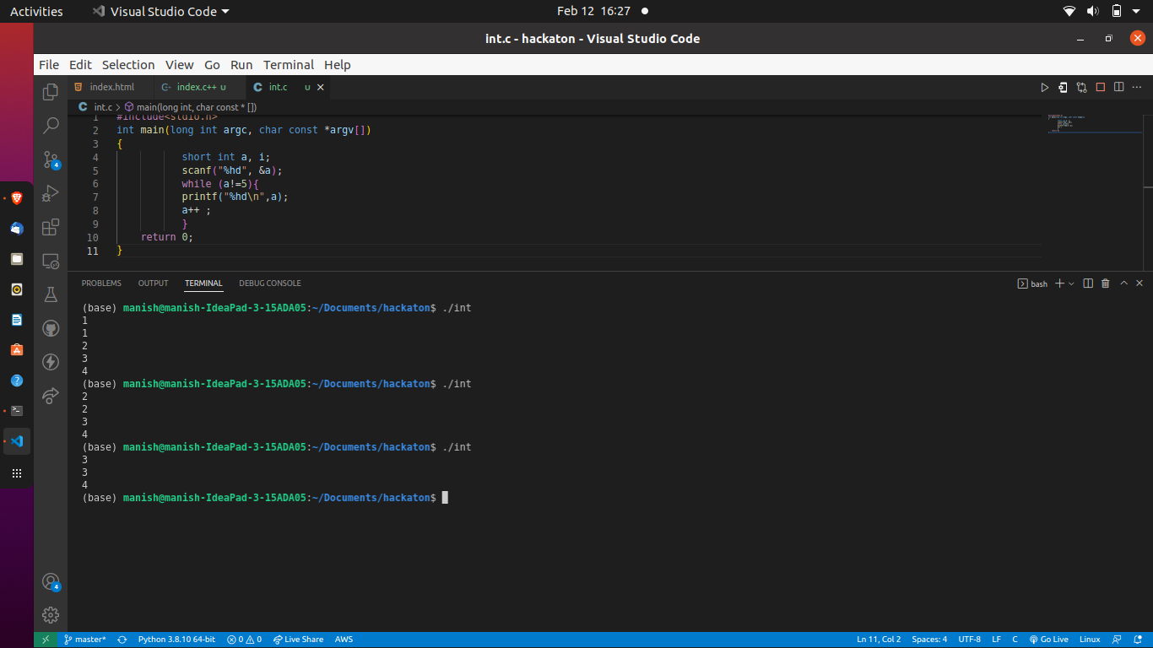Open the Go menu
This screenshot has height=648, width=1153.
click(x=212, y=64)
